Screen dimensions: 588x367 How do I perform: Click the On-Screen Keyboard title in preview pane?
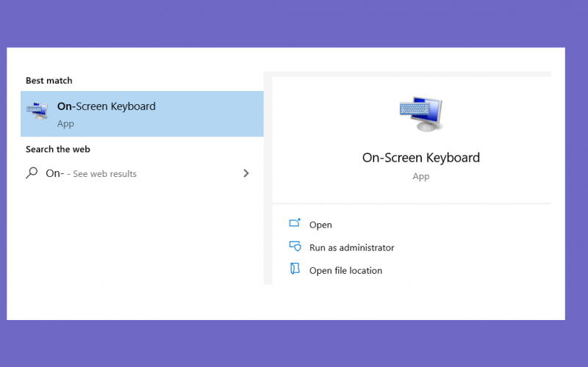click(420, 158)
